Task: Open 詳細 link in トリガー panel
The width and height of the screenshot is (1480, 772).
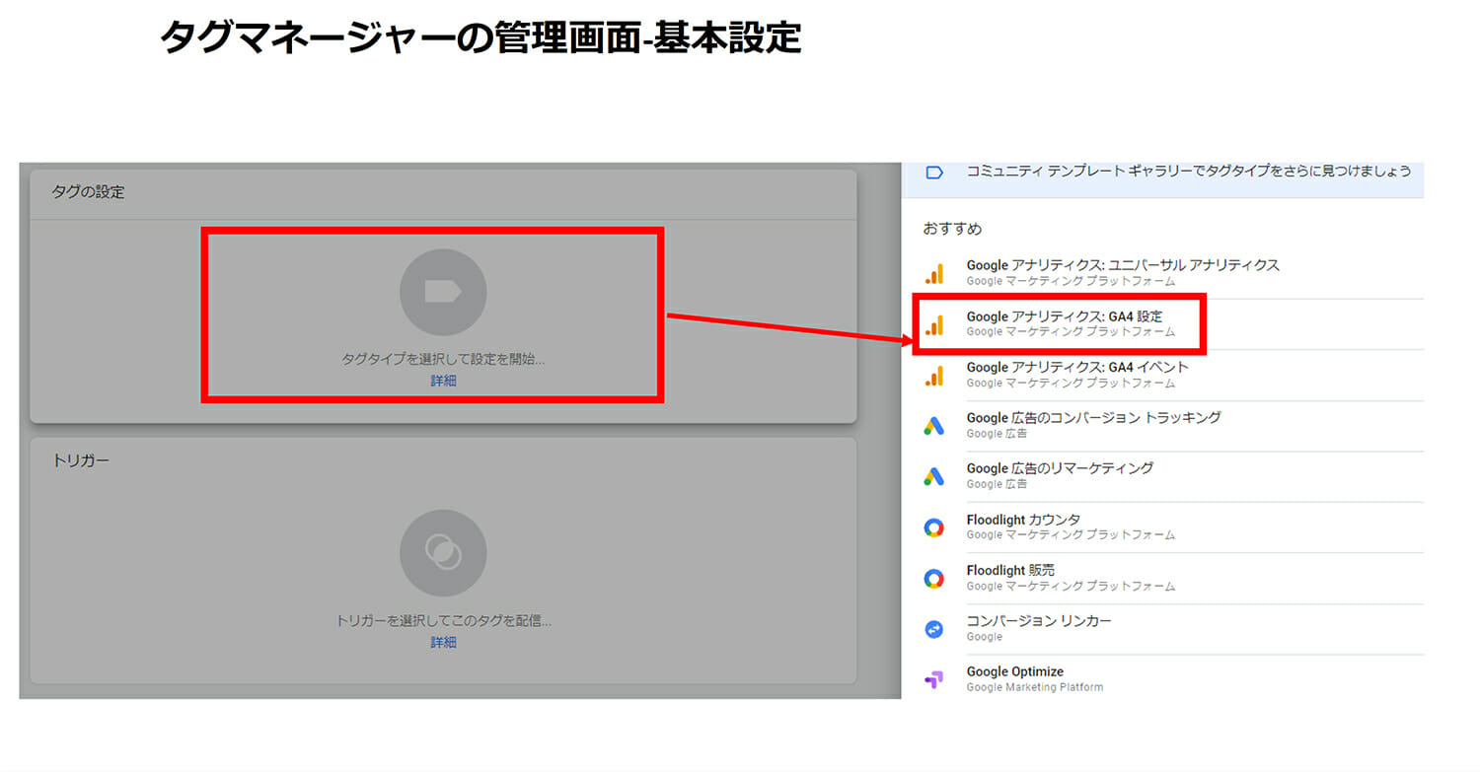Action: coord(443,642)
